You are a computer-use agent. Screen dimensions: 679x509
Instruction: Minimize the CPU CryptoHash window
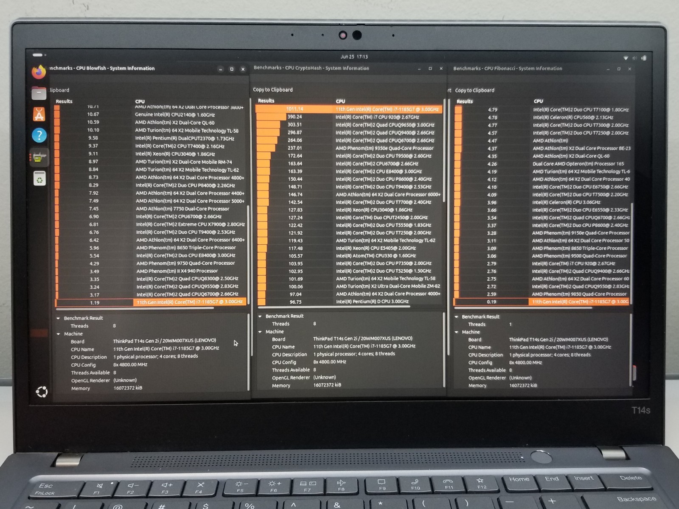(x=419, y=69)
